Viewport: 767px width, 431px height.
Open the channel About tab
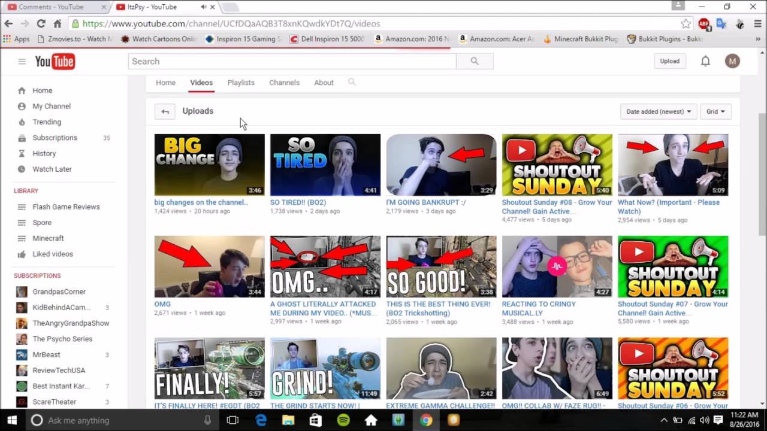coord(324,83)
